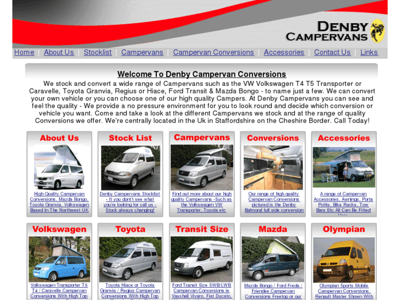
Task: Follow 'Find out more about our high quality Campervans' link
Action: 201,202
